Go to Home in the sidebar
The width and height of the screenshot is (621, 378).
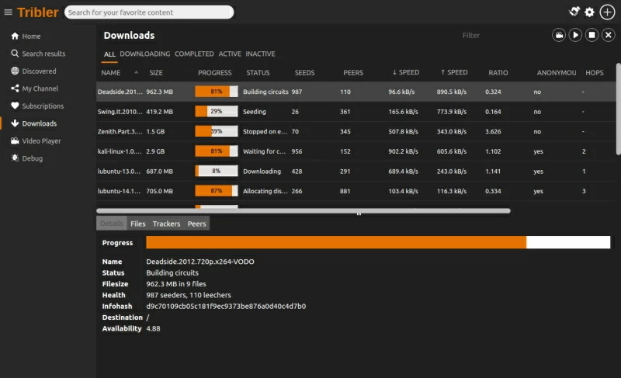pyautogui.click(x=31, y=36)
